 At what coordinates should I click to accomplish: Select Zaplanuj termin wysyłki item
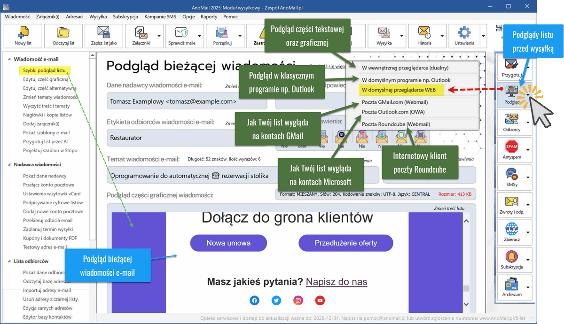click(48, 229)
